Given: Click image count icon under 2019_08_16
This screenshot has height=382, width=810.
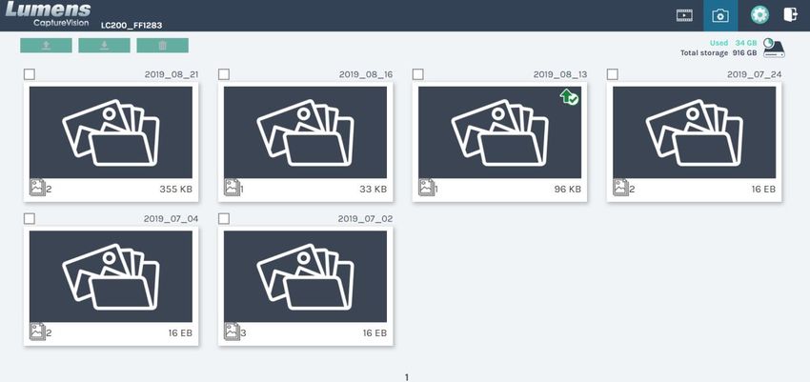Looking at the screenshot, I should [x=232, y=187].
